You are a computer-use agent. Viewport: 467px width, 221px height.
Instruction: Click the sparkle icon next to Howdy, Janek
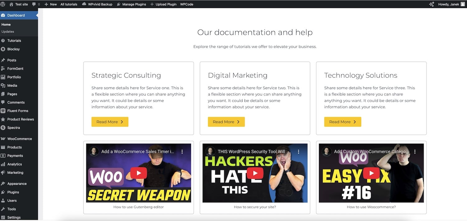click(432, 4)
